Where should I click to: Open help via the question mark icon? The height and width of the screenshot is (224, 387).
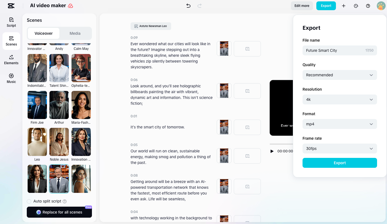tap(368, 6)
